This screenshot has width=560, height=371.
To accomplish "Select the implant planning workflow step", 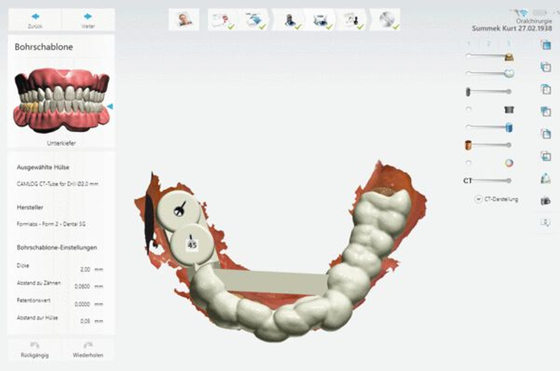I will 291,19.
